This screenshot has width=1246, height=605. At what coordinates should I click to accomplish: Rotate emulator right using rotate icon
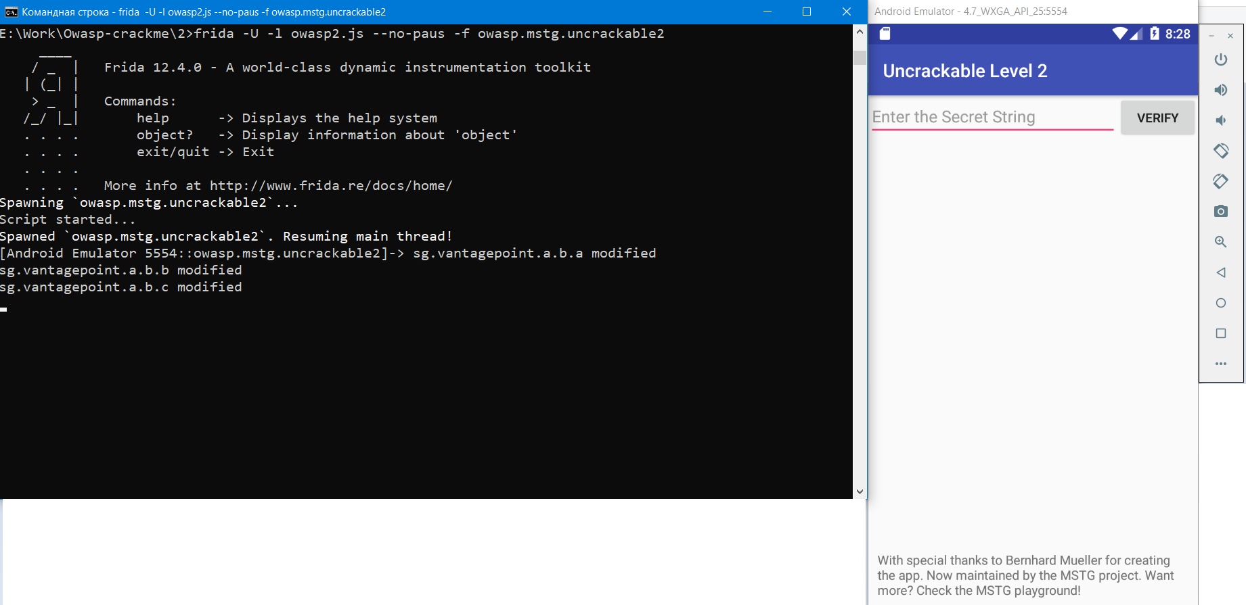point(1221,181)
